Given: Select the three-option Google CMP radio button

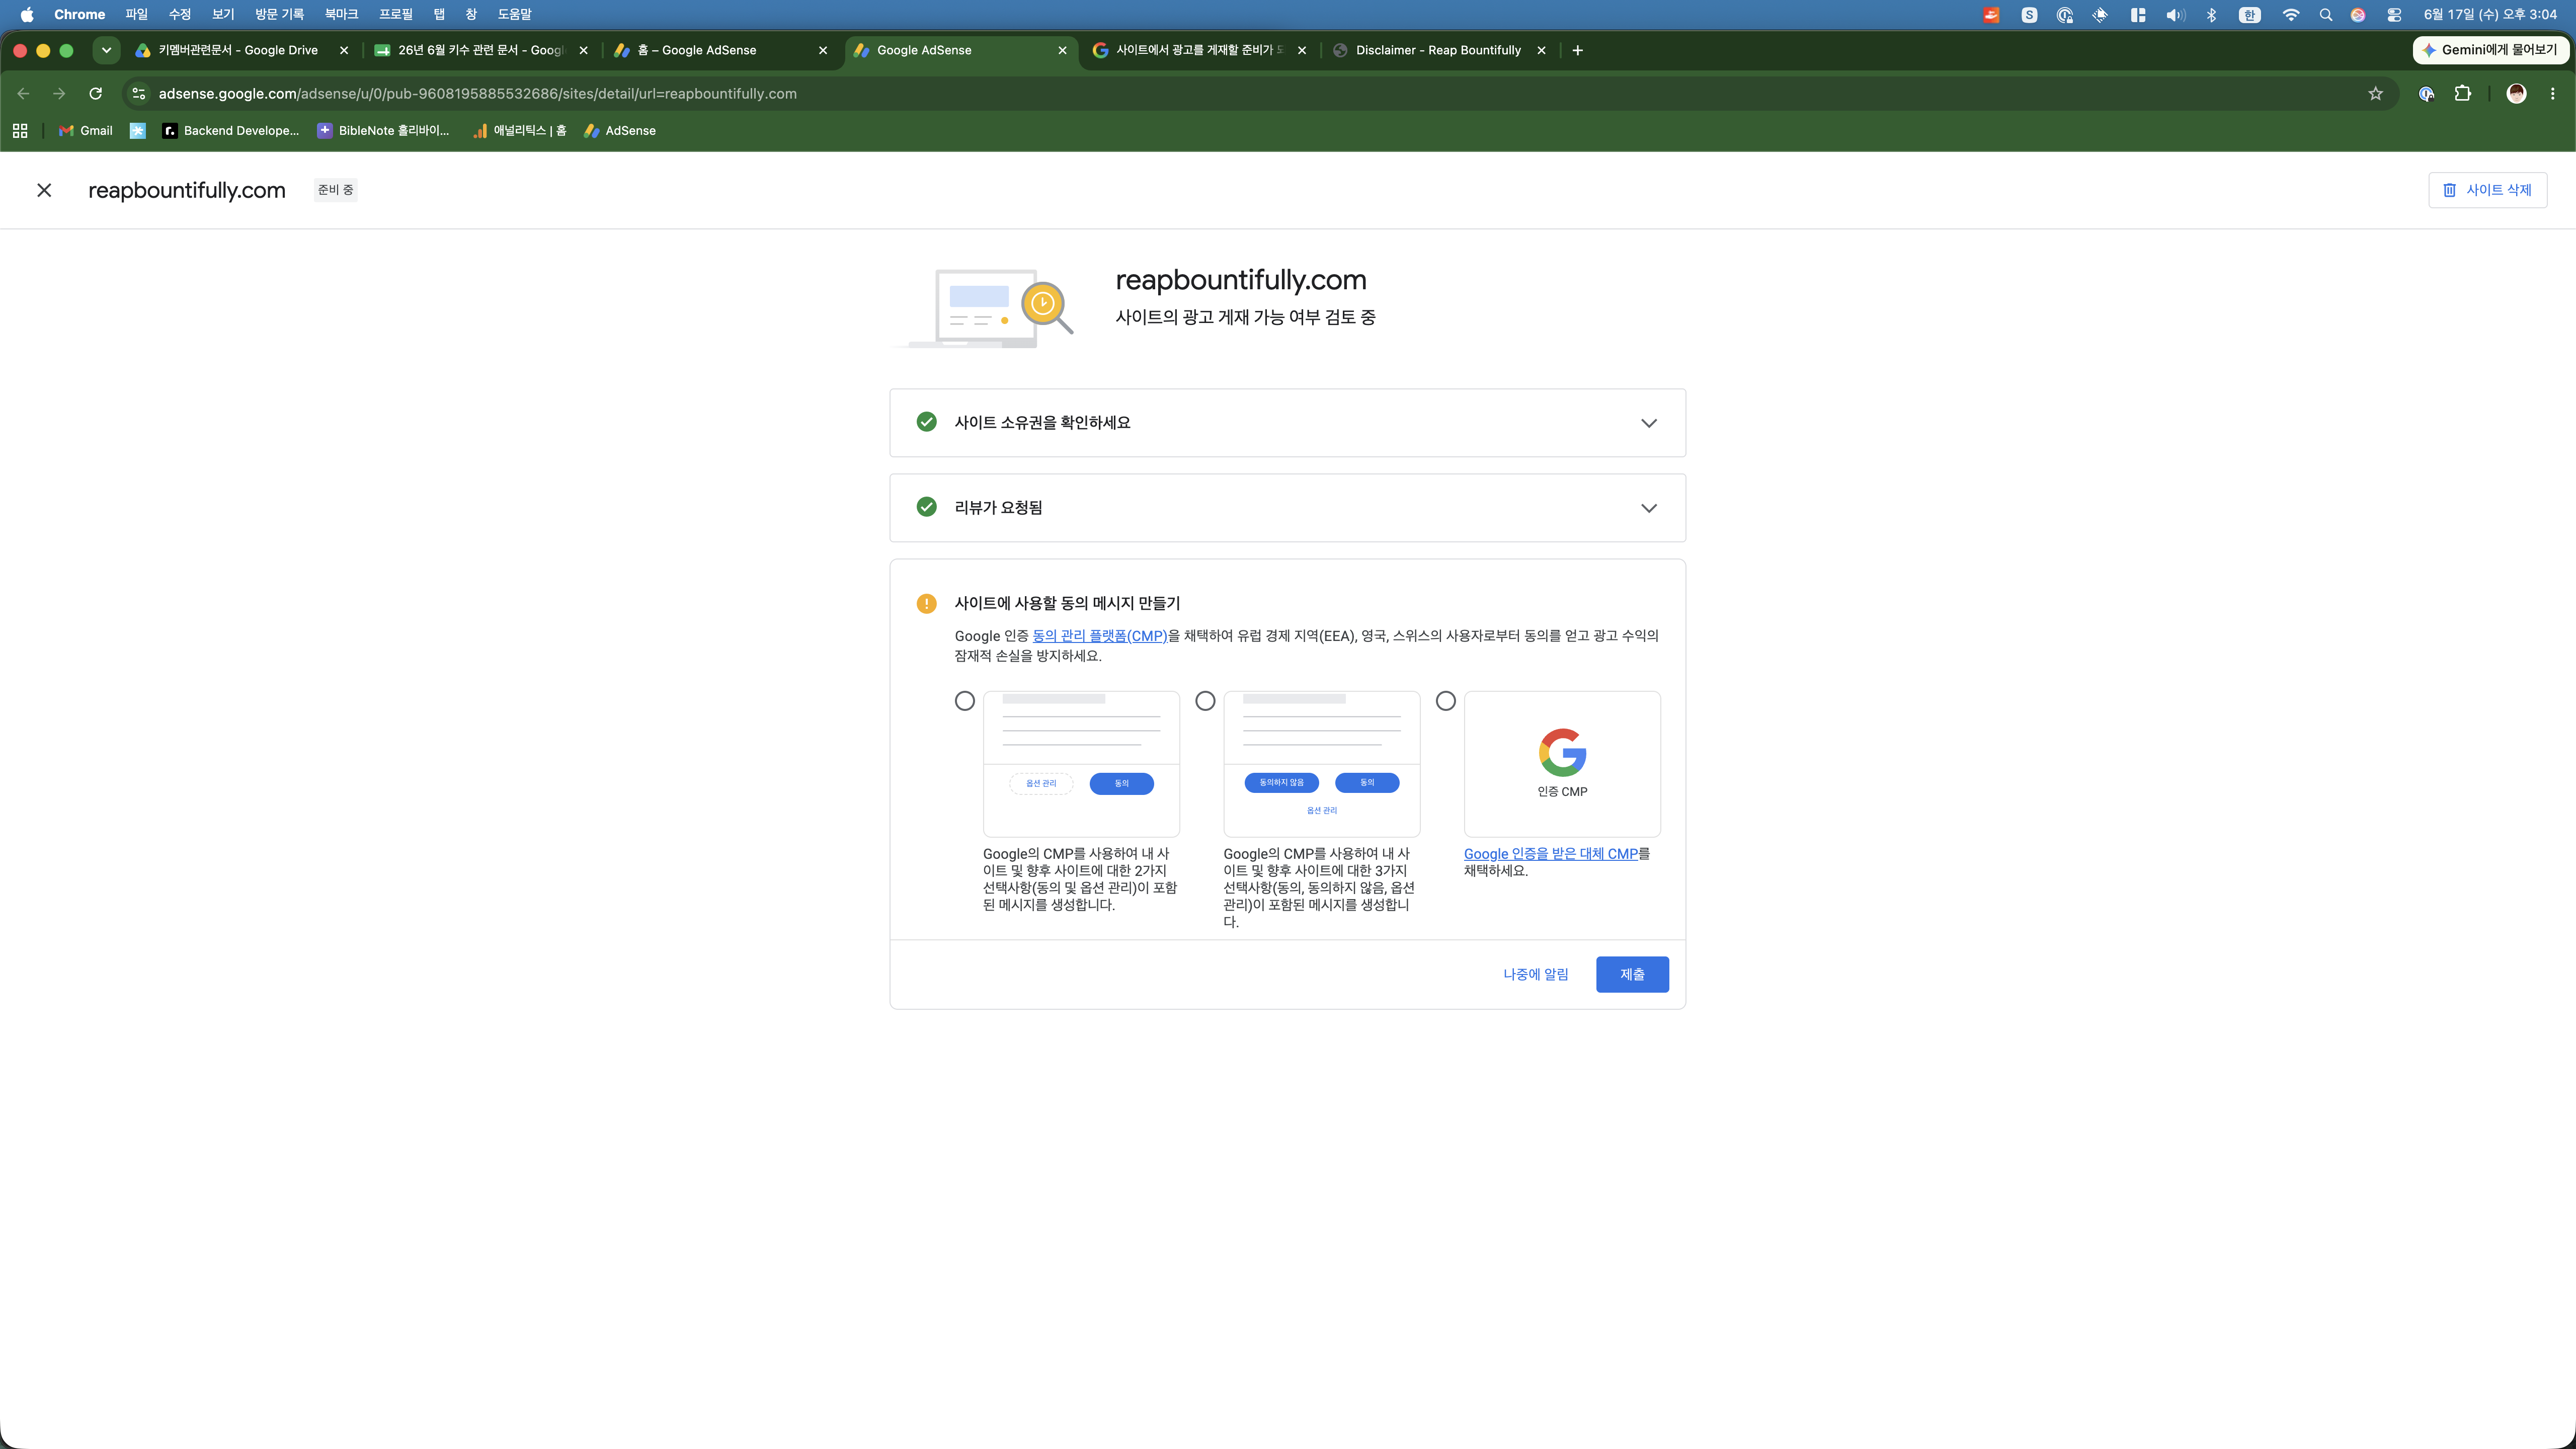Looking at the screenshot, I should coord(1205,701).
